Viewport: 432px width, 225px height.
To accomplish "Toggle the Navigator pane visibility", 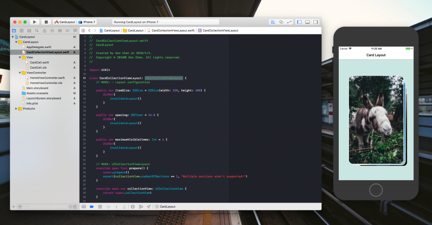I will [299, 22].
